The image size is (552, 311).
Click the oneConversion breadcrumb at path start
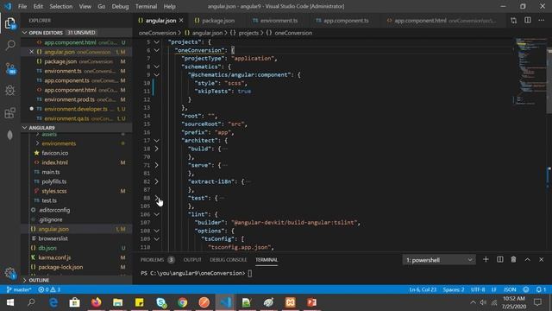[x=157, y=33]
